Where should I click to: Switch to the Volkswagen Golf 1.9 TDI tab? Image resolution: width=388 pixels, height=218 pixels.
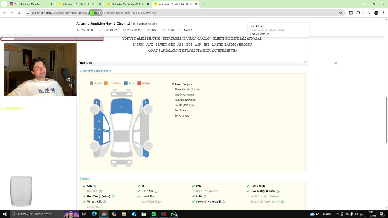click(x=79, y=4)
